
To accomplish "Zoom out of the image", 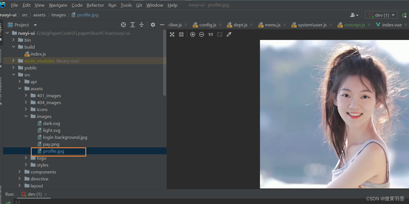I will tap(202, 34).
